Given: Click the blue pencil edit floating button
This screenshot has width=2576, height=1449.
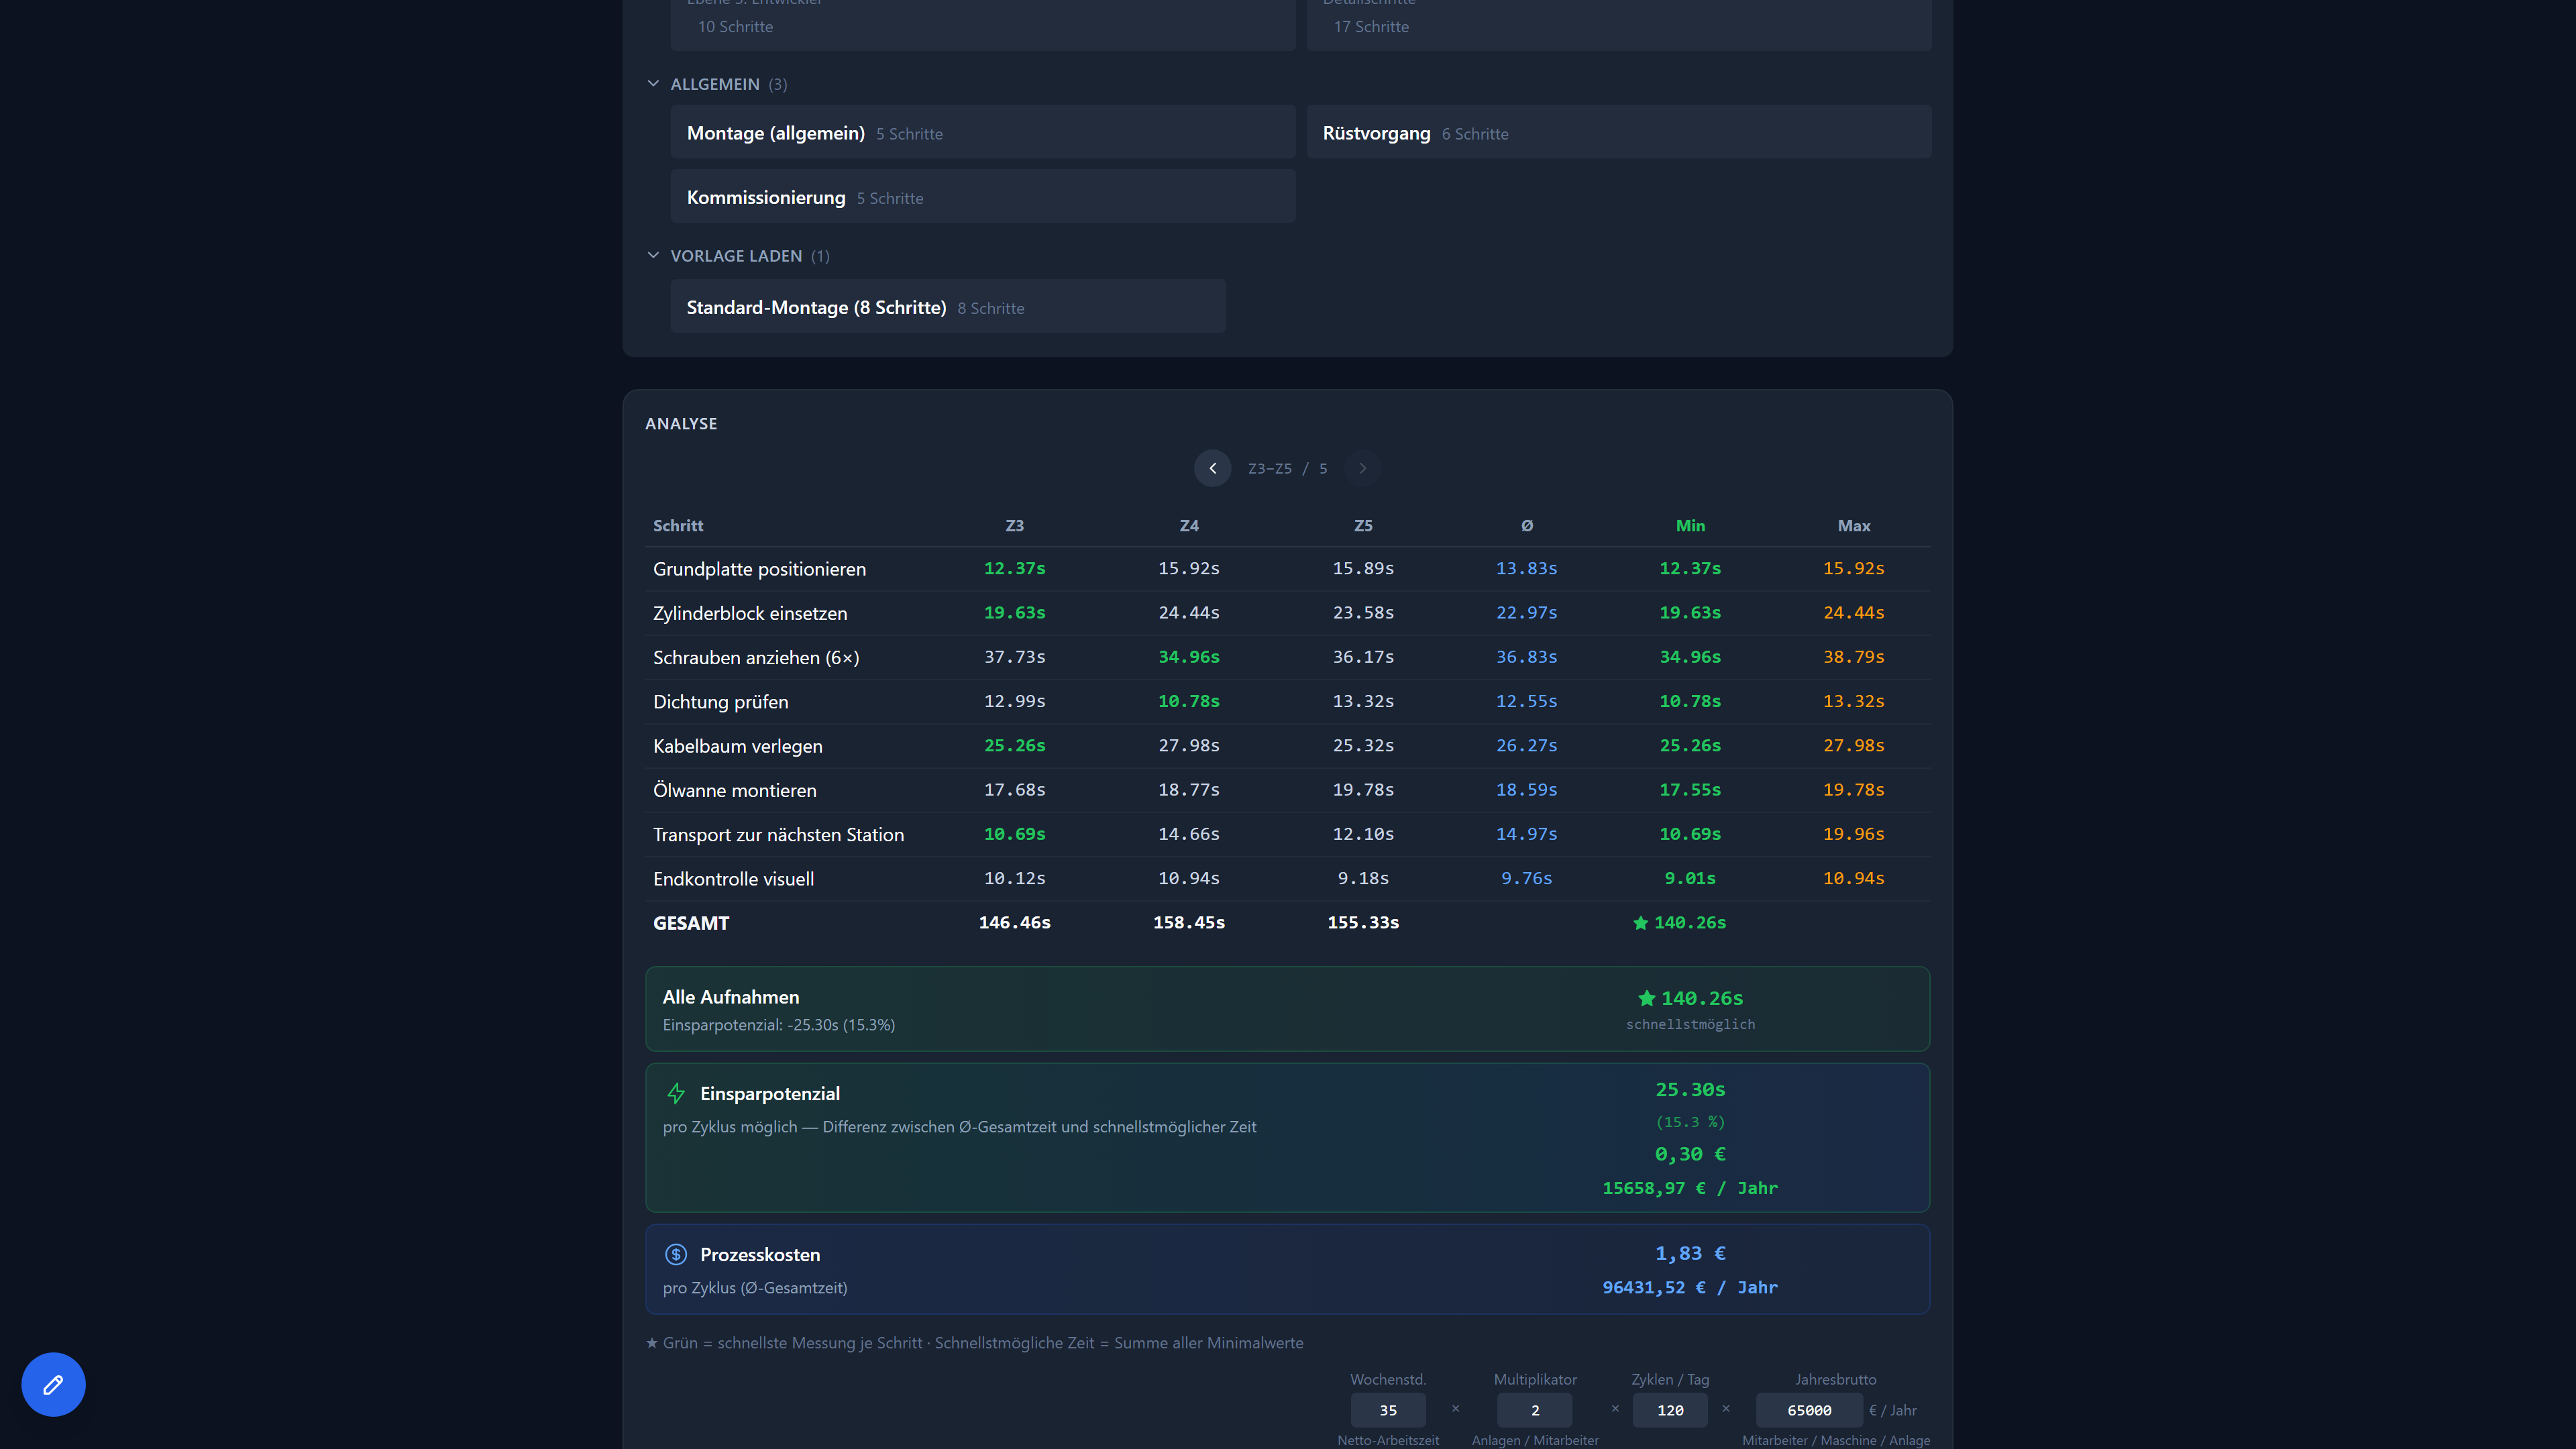Looking at the screenshot, I should tap(53, 1384).
